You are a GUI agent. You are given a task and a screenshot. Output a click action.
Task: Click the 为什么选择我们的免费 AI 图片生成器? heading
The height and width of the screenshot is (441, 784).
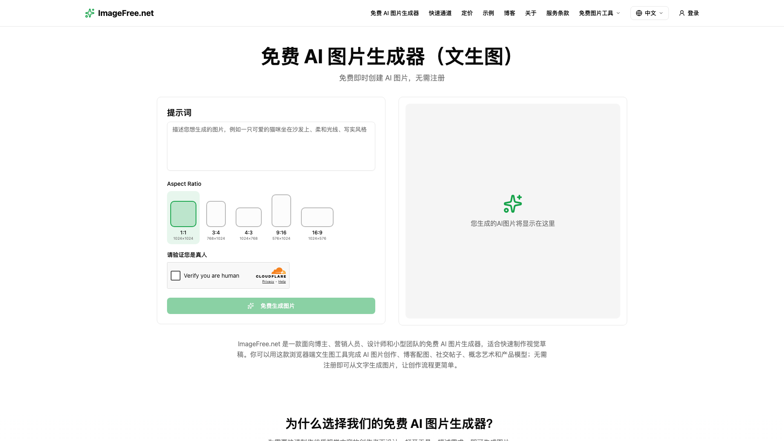pyautogui.click(x=390, y=424)
